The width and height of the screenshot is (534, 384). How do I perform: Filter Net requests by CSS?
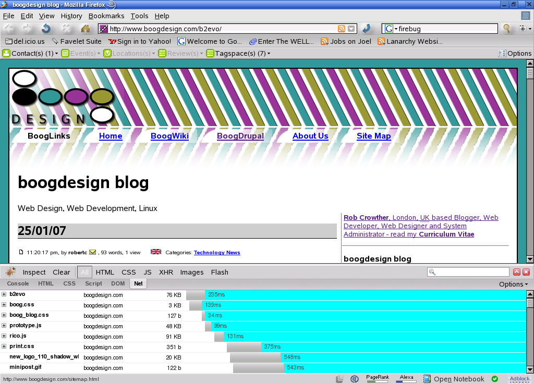129,272
